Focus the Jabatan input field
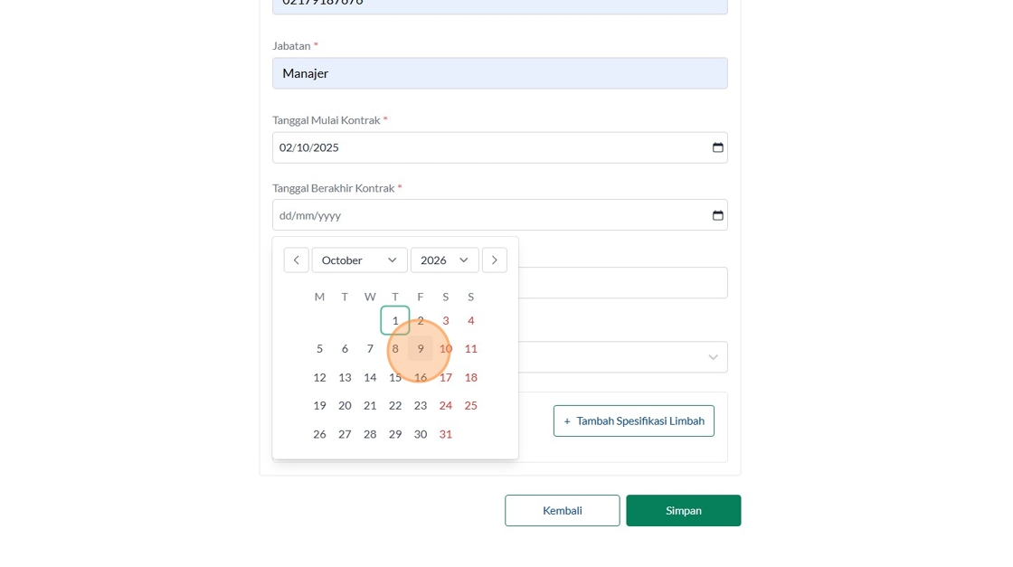Viewport: 1013px width, 567px height. coord(499,73)
